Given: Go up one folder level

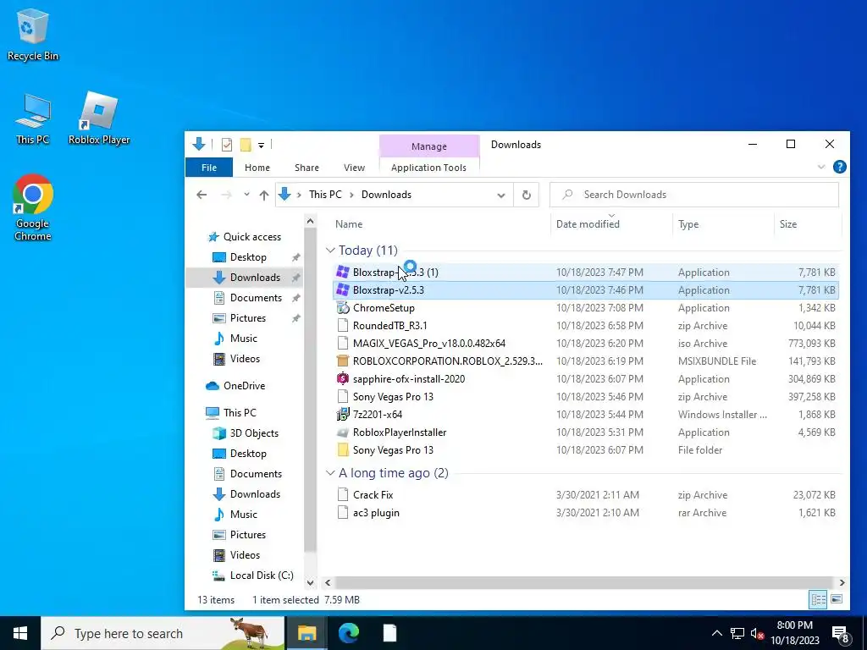Looking at the screenshot, I should click(264, 195).
